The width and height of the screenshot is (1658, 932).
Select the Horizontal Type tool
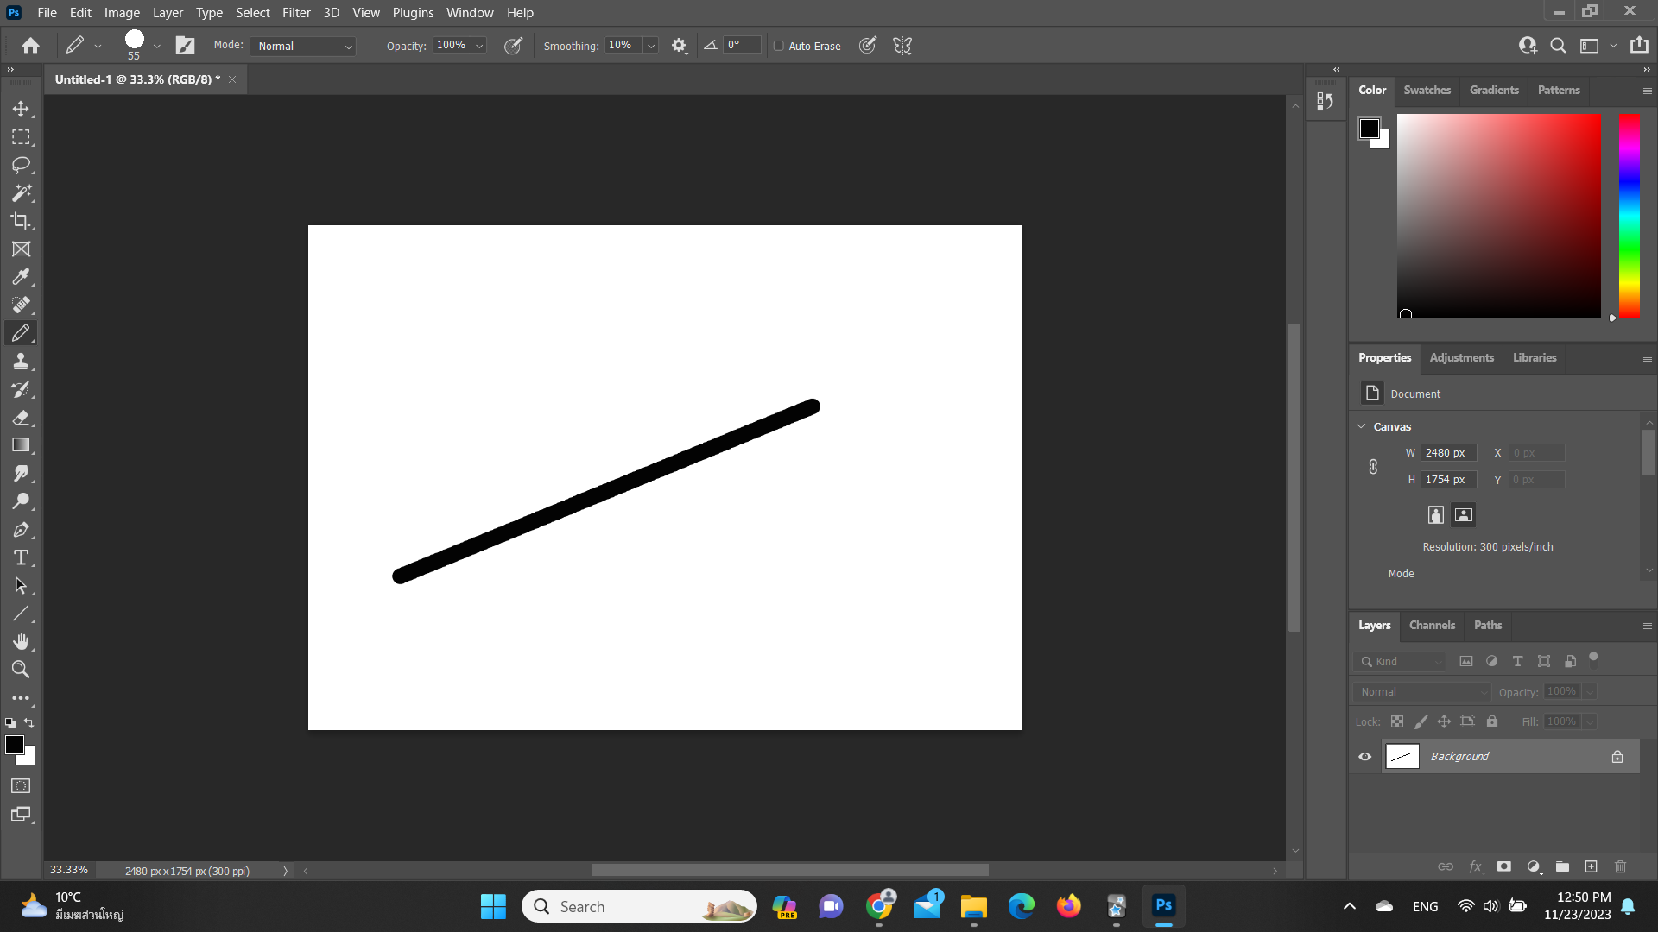21,557
